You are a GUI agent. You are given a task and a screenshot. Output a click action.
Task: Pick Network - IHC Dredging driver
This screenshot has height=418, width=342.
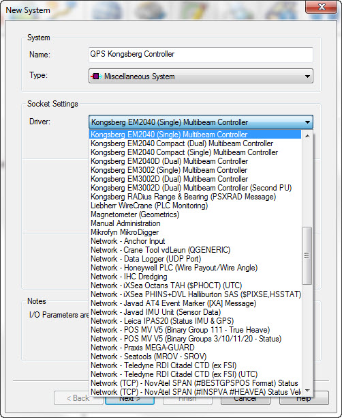pyautogui.click(x=196, y=277)
